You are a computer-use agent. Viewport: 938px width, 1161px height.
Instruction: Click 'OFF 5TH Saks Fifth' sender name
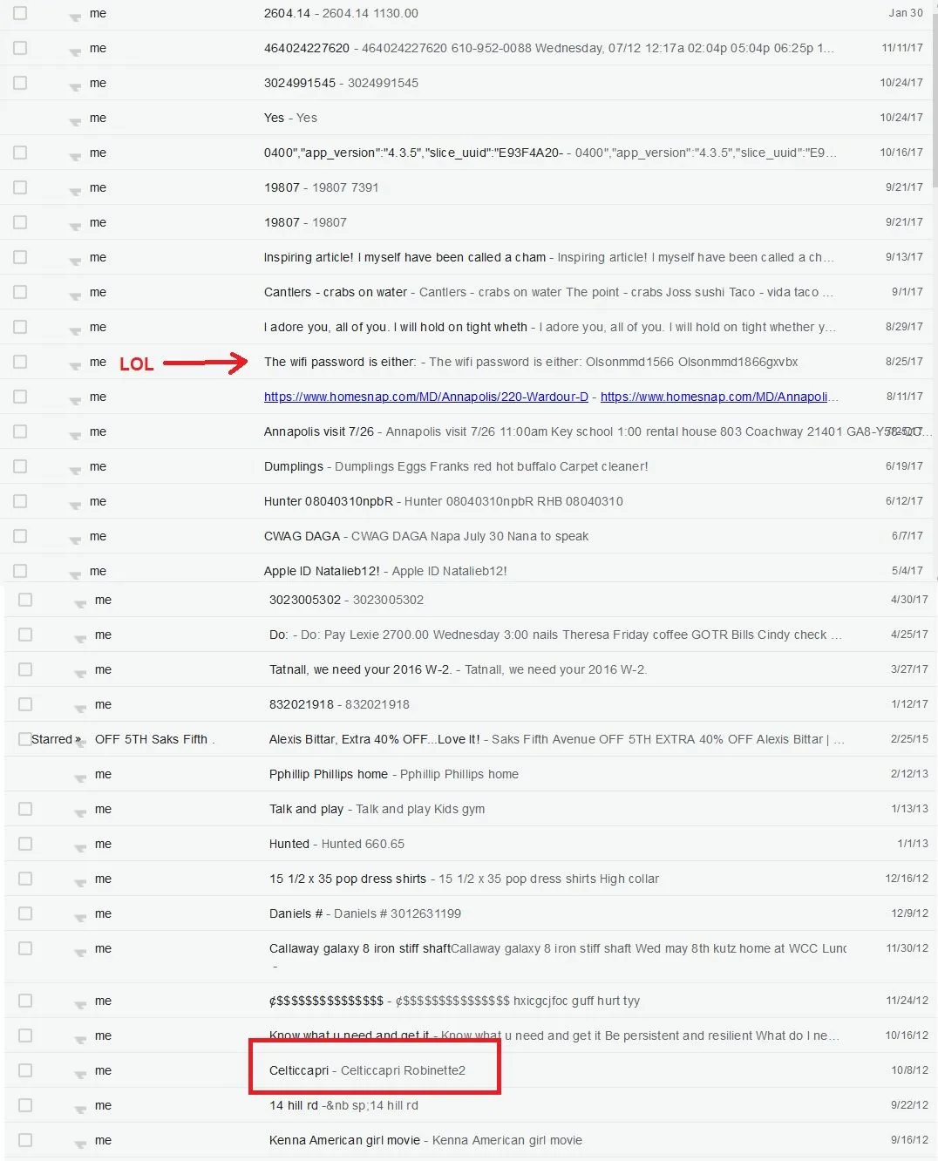[151, 739]
